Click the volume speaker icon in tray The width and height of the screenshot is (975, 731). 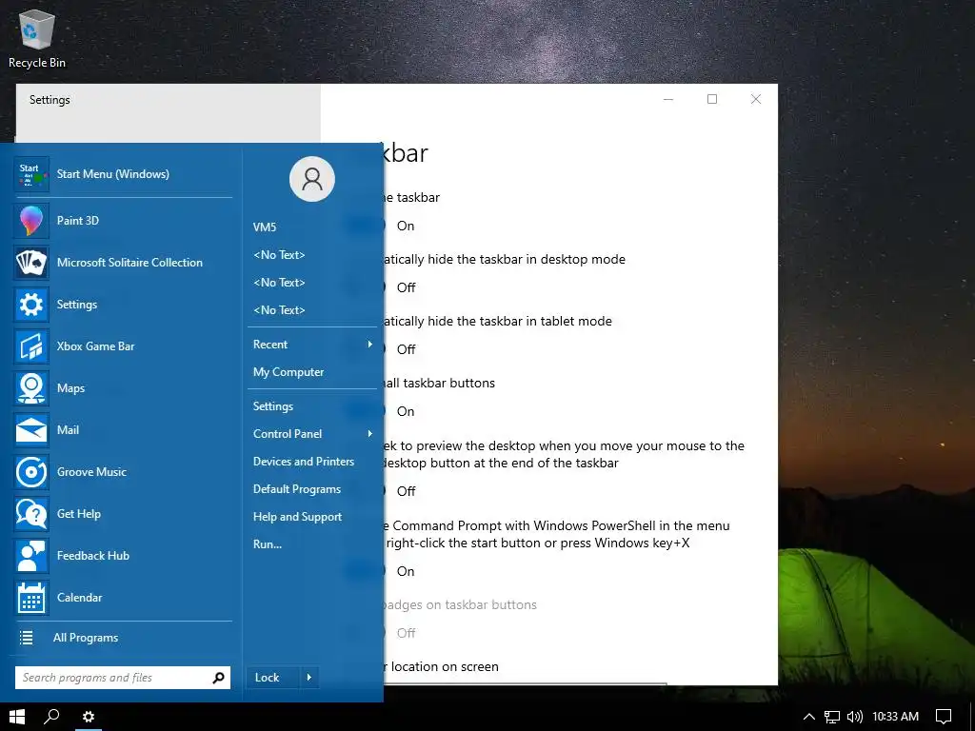855,717
